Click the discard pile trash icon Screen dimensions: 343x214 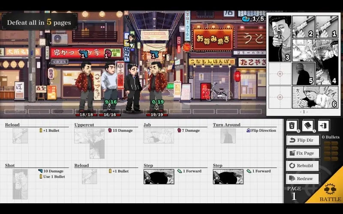[x=292, y=125]
